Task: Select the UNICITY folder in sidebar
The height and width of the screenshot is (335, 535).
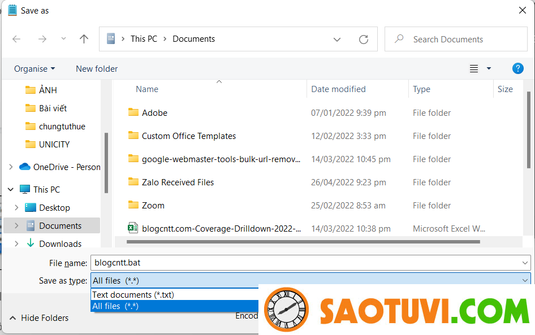Action: [x=48, y=145]
